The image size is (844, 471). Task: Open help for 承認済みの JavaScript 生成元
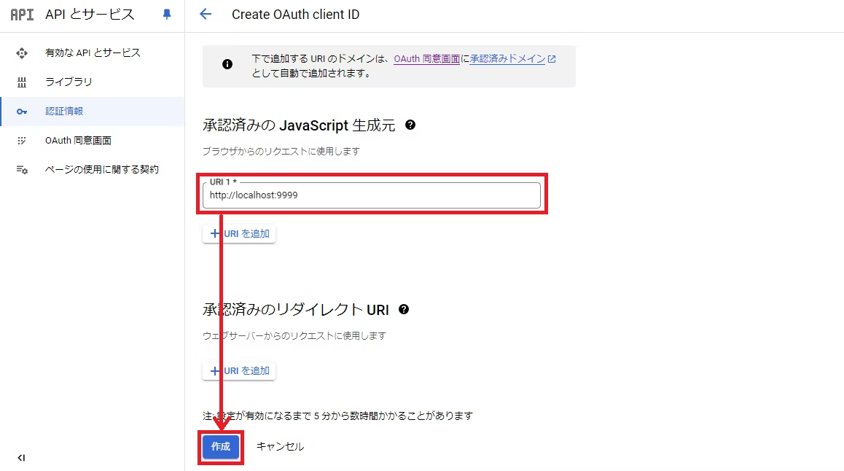[x=410, y=125]
